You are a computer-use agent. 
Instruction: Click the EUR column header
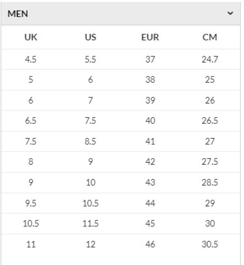pyautogui.click(x=150, y=37)
